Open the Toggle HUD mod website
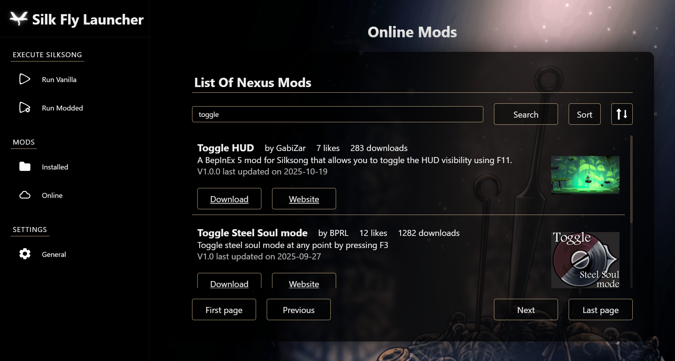The image size is (675, 361). pyautogui.click(x=304, y=199)
